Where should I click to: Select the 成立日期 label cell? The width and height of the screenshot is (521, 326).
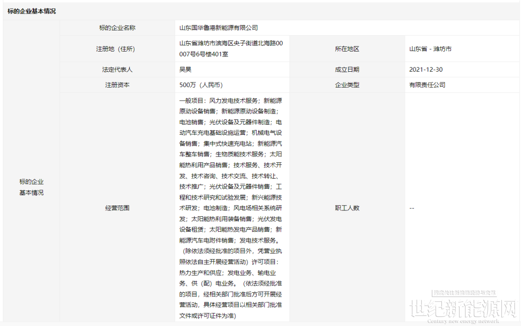(x=347, y=69)
